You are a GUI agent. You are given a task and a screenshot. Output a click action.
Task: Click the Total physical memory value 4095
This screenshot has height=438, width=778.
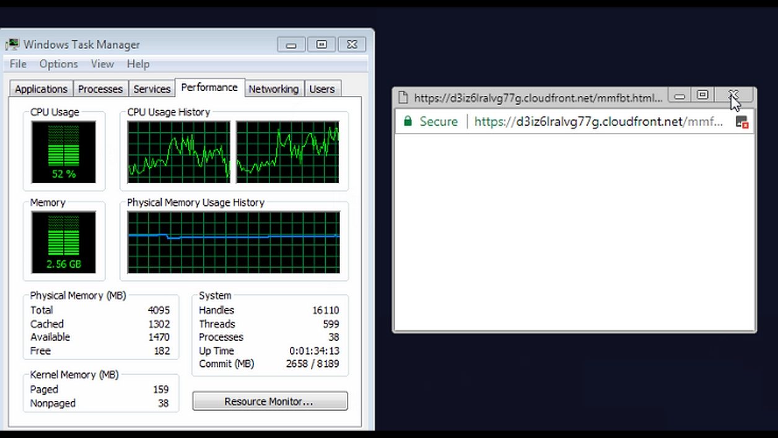tap(159, 311)
